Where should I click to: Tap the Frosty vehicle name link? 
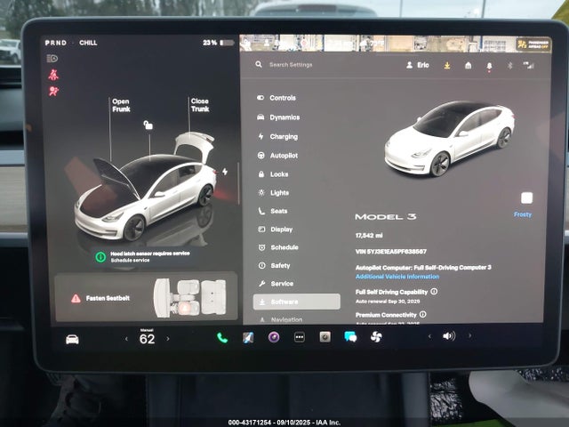click(523, 214)
